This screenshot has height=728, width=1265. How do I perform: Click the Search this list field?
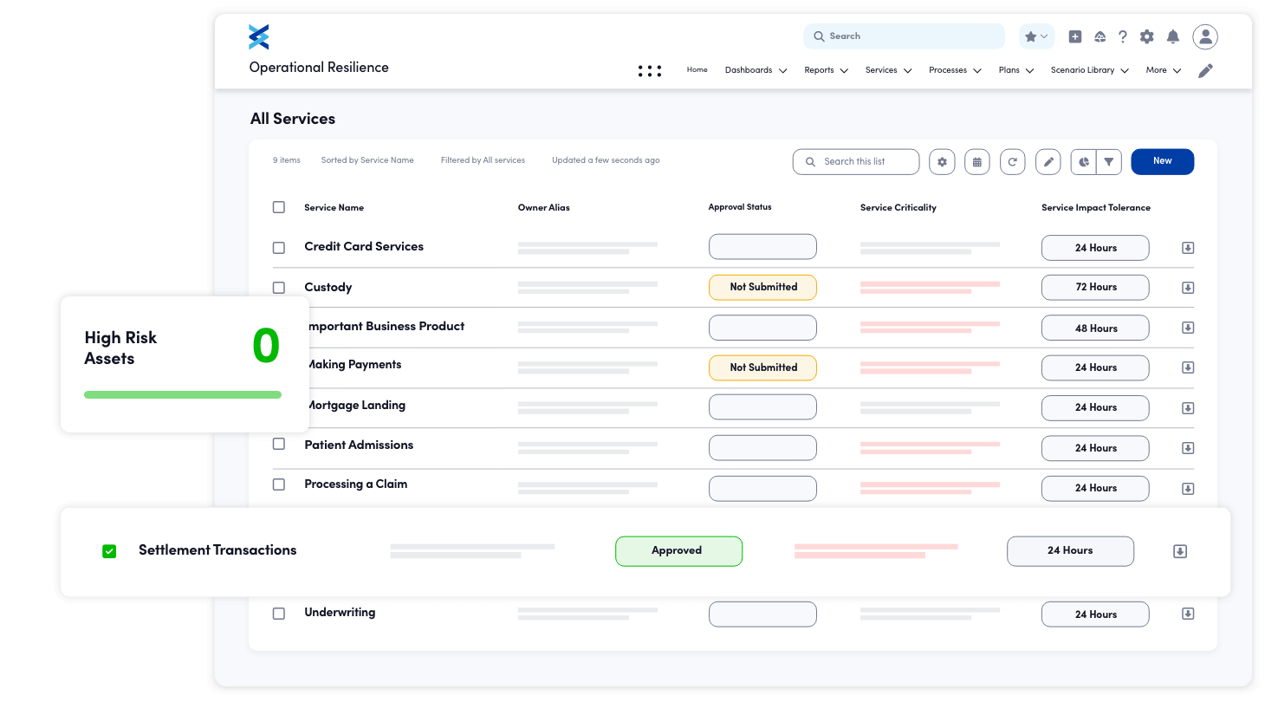(x=856, y=162)
